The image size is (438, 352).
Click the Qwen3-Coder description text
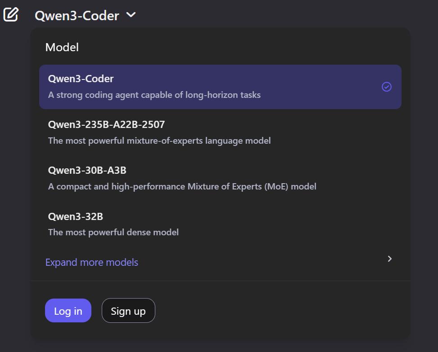point(154,95)
